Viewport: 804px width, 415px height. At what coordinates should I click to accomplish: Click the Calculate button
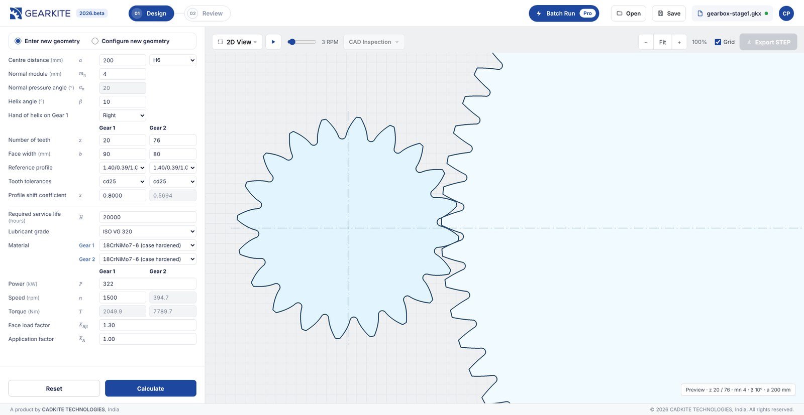click(151, 388)
